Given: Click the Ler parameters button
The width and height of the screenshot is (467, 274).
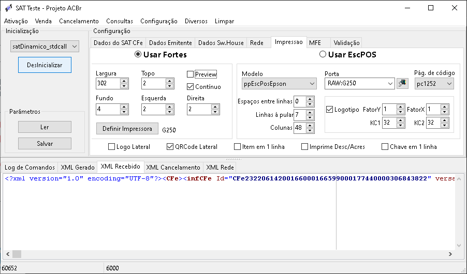Looking at the screenshot, I should coord(45,127).
